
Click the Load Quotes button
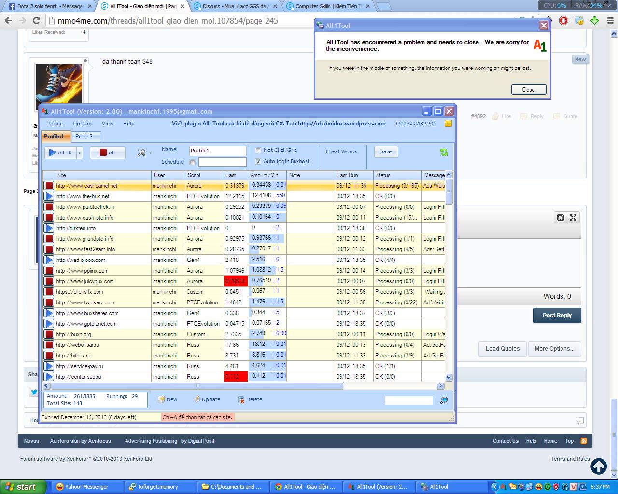click(503, 349)
